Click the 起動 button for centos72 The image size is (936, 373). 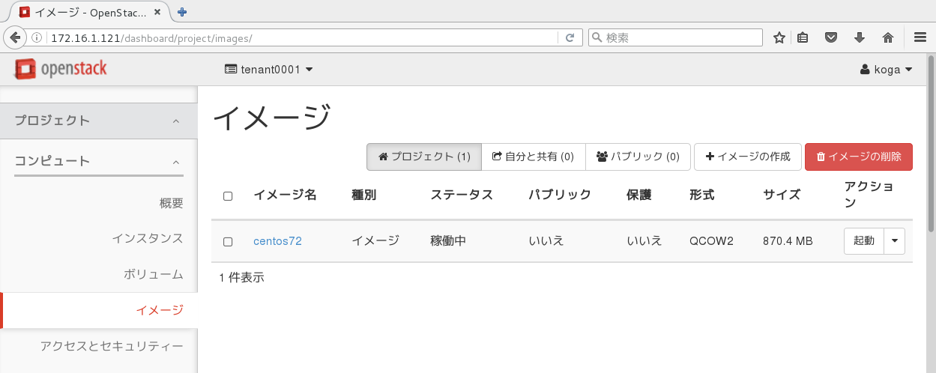[x=864, y=241]
